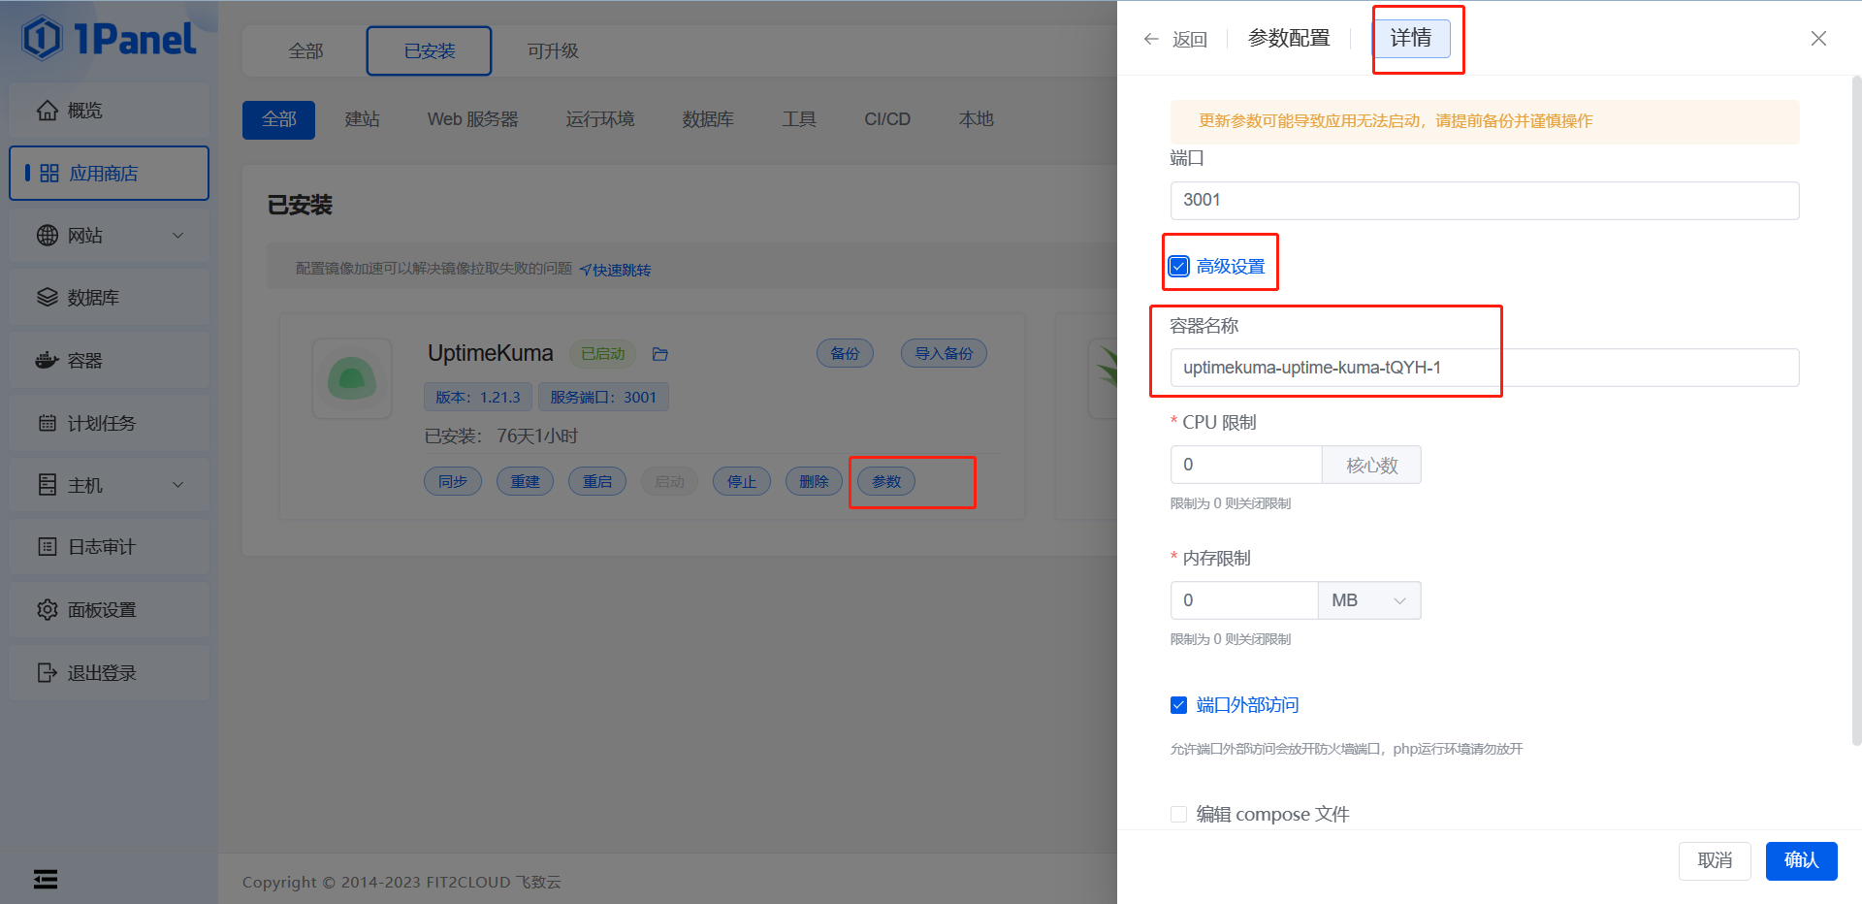1862x904 pixels.
Task: Click the 备份 button
Action: pyautogui.click(x=845, y=354)
